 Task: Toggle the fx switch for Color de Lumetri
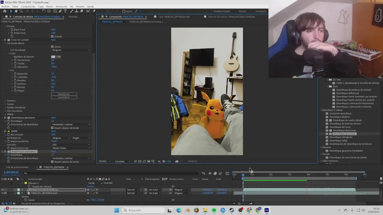(x=5, y=40)
